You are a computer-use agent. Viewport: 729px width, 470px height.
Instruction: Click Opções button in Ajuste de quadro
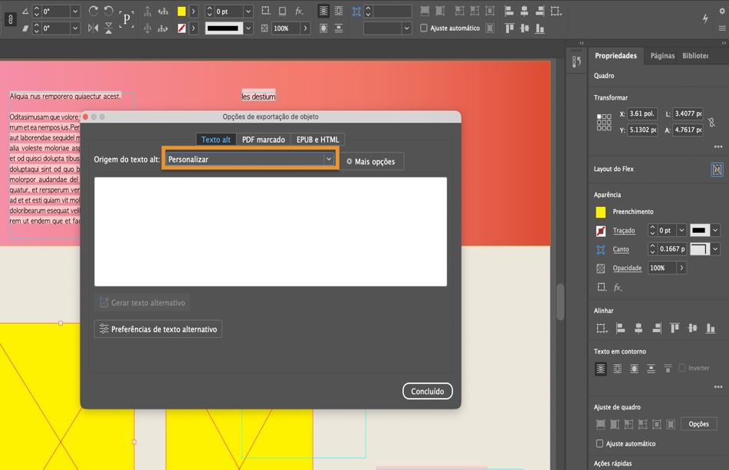pyautogui.click(x=698, y=424)
